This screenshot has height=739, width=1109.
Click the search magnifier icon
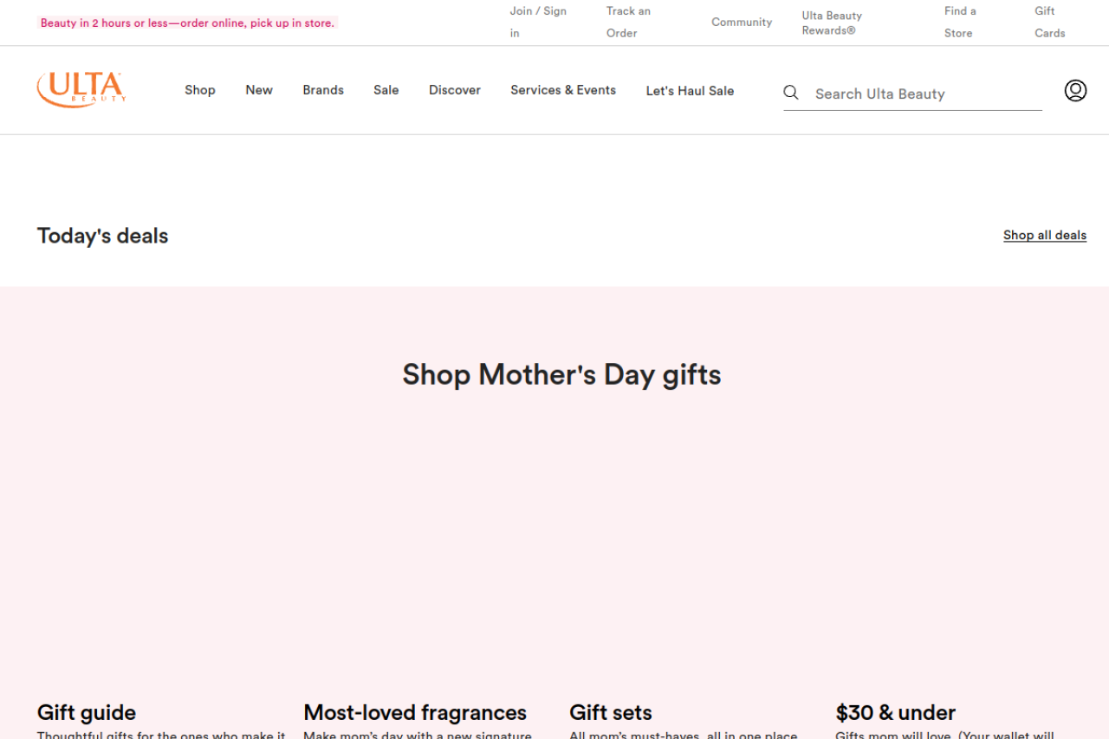[791, 93]
